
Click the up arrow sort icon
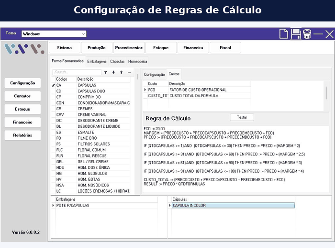tap(122, 72)
